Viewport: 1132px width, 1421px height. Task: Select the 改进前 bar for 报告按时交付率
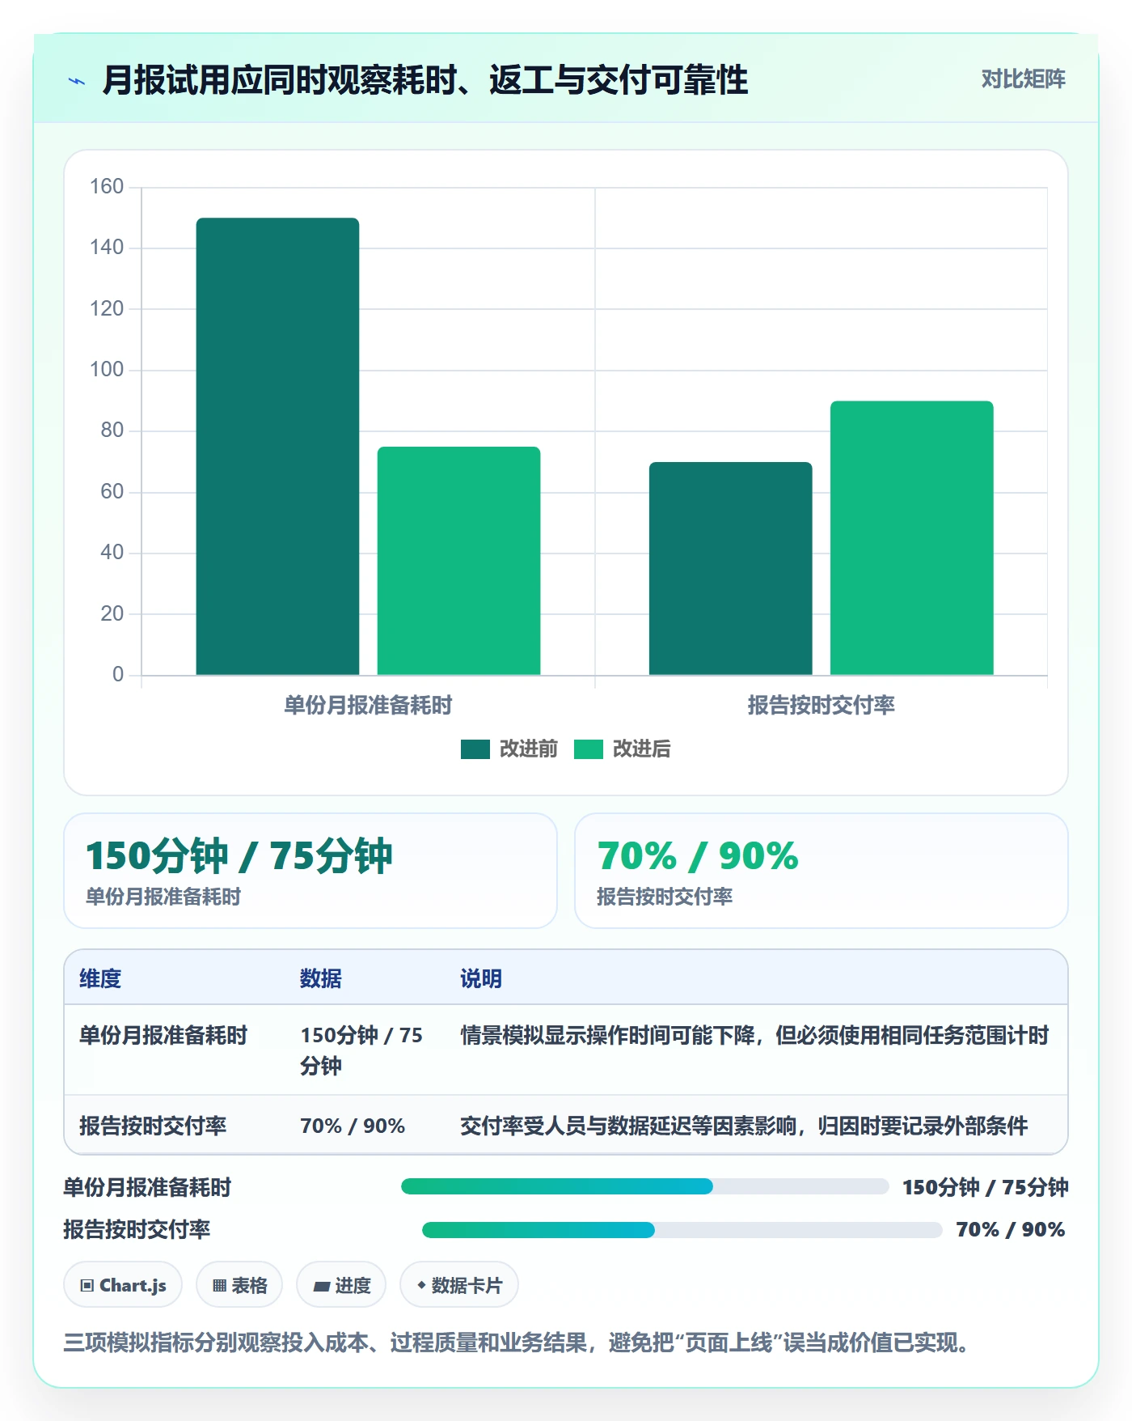(730, 568)
